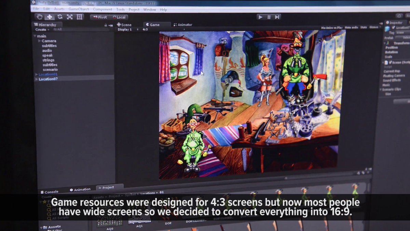Select the Rotate tool in toolbar
The image size is (410, 231).
[x=59, y=17]
